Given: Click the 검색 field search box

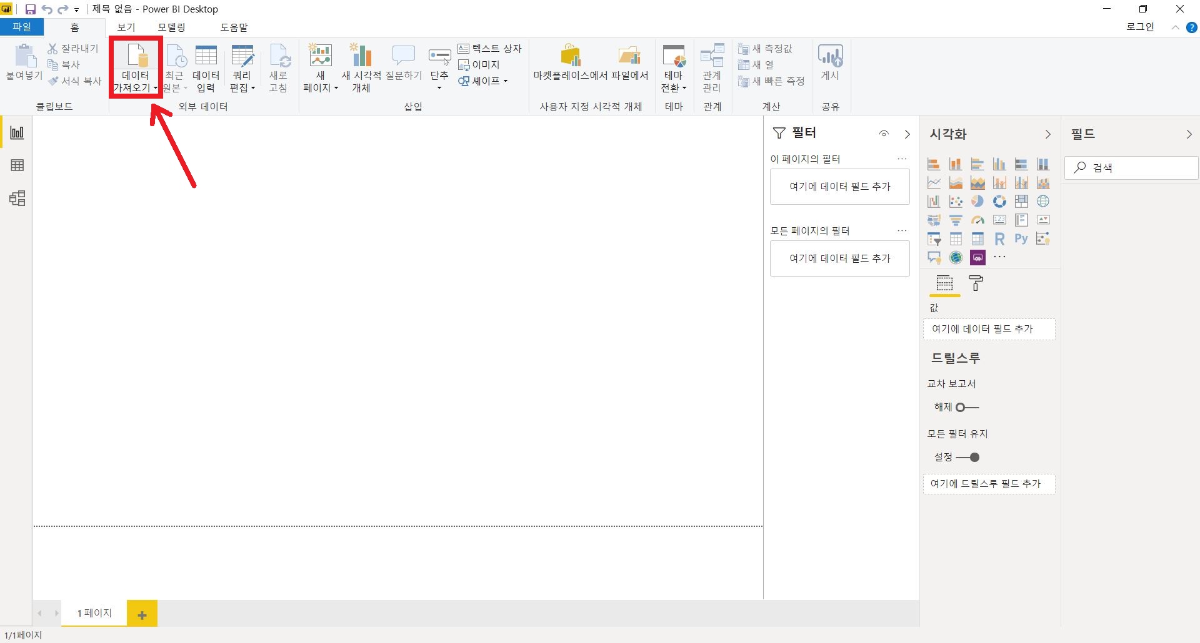Looking at the screenshot, I should tap(1131, 168).
